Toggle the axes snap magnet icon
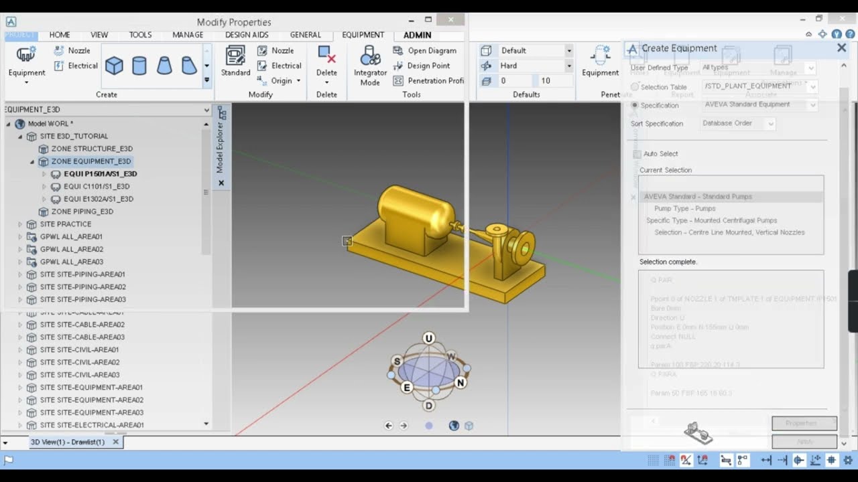This screenshot has height=482, width=858. 702,460
